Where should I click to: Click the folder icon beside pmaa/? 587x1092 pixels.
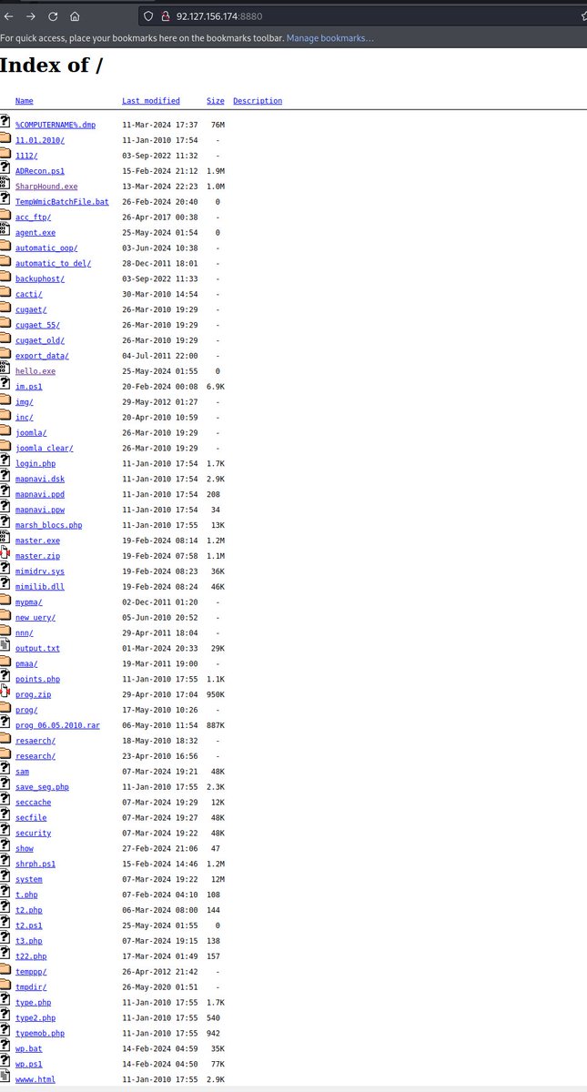(x=5, y=663)
